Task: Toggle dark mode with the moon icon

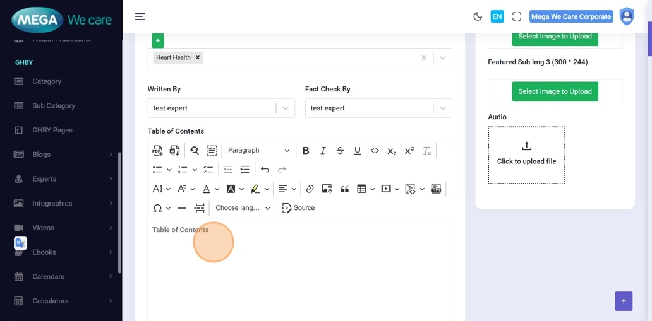Action: pos(478,16)
